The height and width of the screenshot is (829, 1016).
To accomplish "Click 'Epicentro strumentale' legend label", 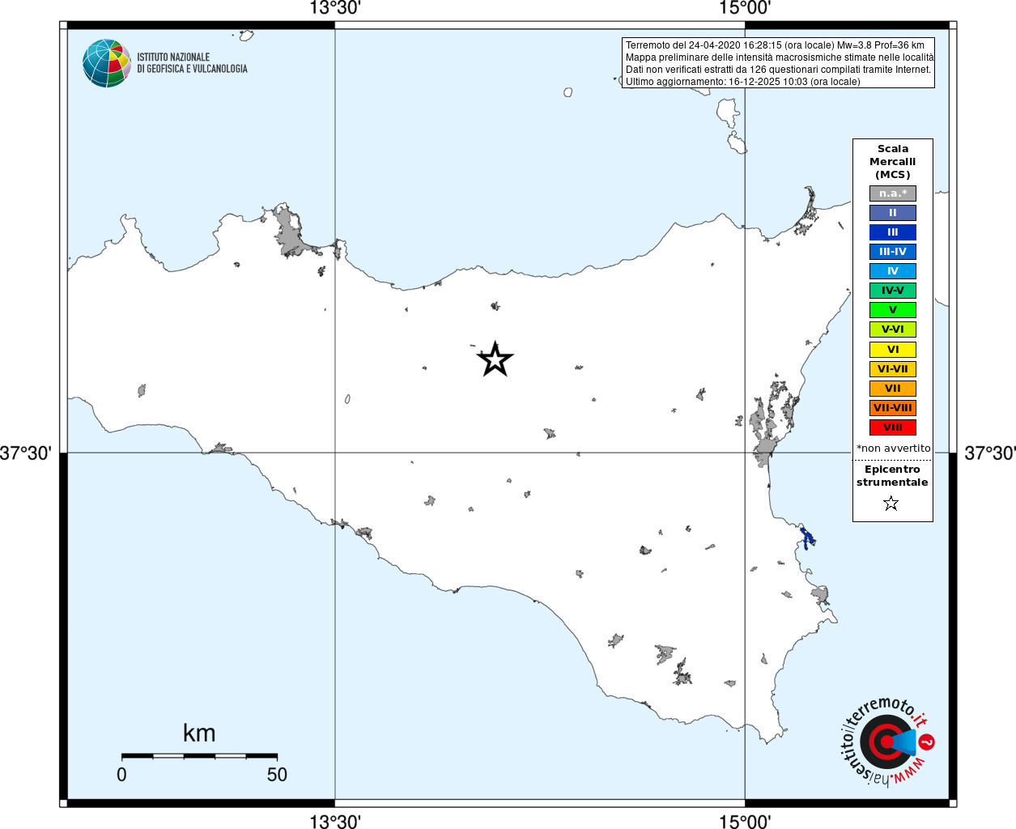I will pyautogui.click(x=892, y=476).
